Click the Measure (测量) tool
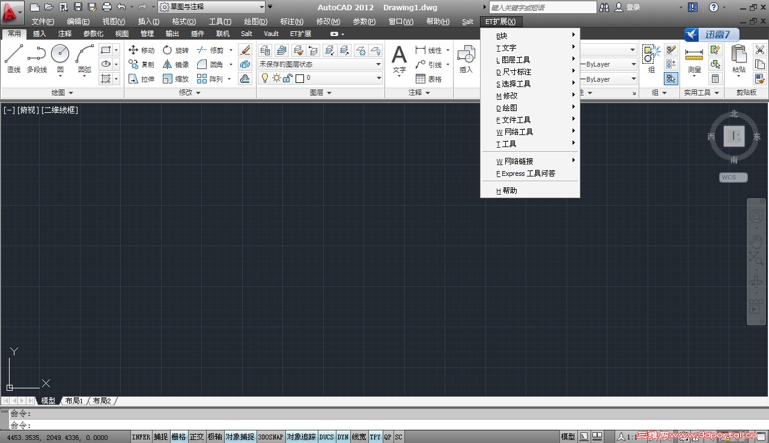Screen dimensions: 769x443 (694, 62)
